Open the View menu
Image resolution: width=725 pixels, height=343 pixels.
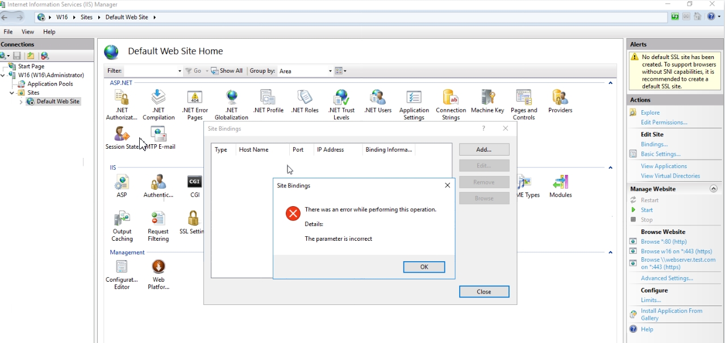click(x=28, y=32)
